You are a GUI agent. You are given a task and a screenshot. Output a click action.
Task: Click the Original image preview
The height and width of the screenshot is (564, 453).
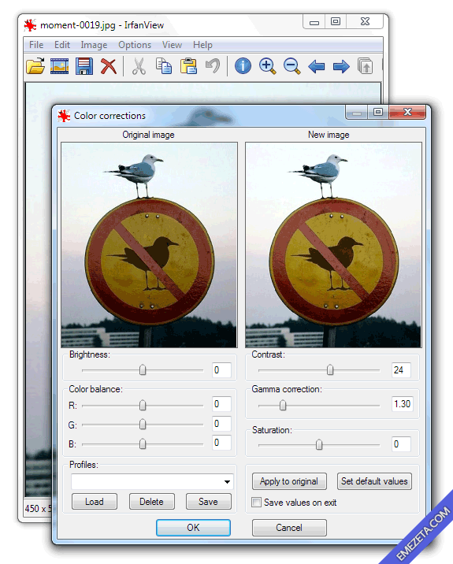(x=149, y=245)
